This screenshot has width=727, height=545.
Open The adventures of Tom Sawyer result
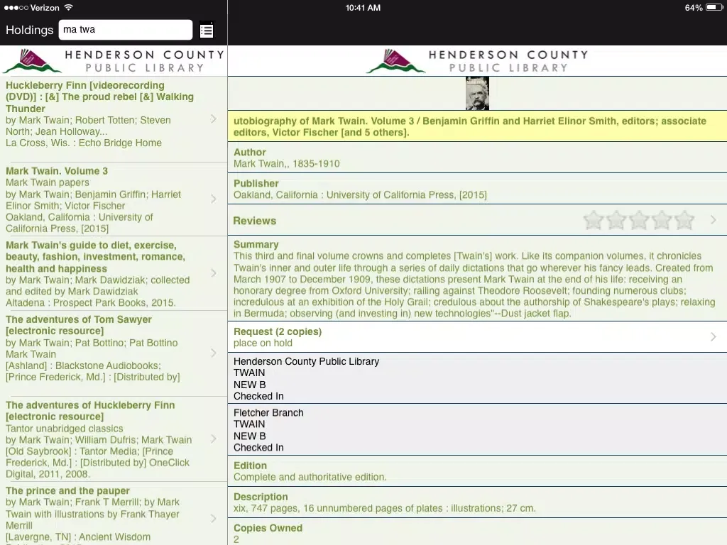114,353
